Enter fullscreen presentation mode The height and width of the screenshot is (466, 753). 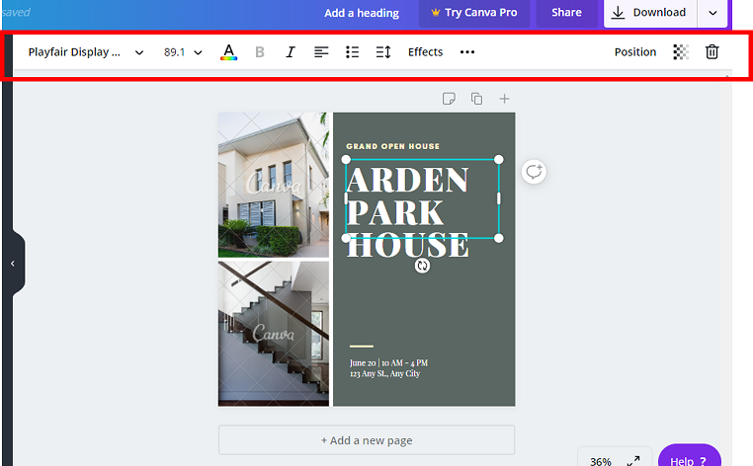click(633, 461)
